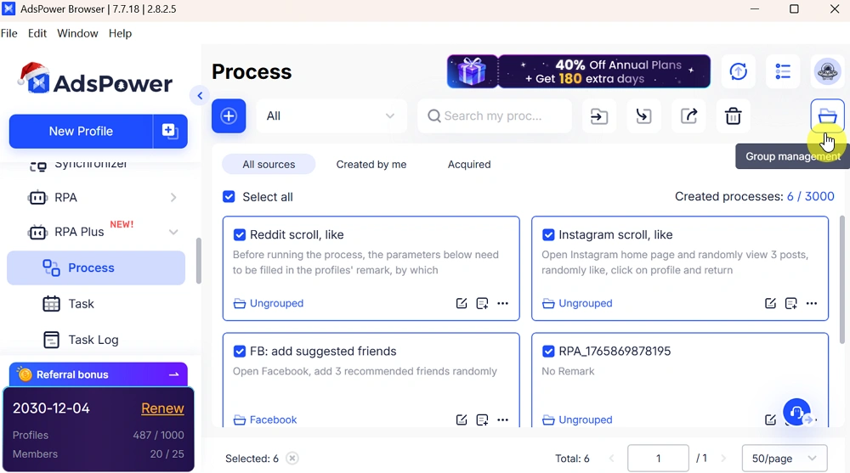Uncheck Instagram scroll, like checkbox
The width and height of the screenshot is (850, 473).
pyautogui.click(x=548, y=234)
